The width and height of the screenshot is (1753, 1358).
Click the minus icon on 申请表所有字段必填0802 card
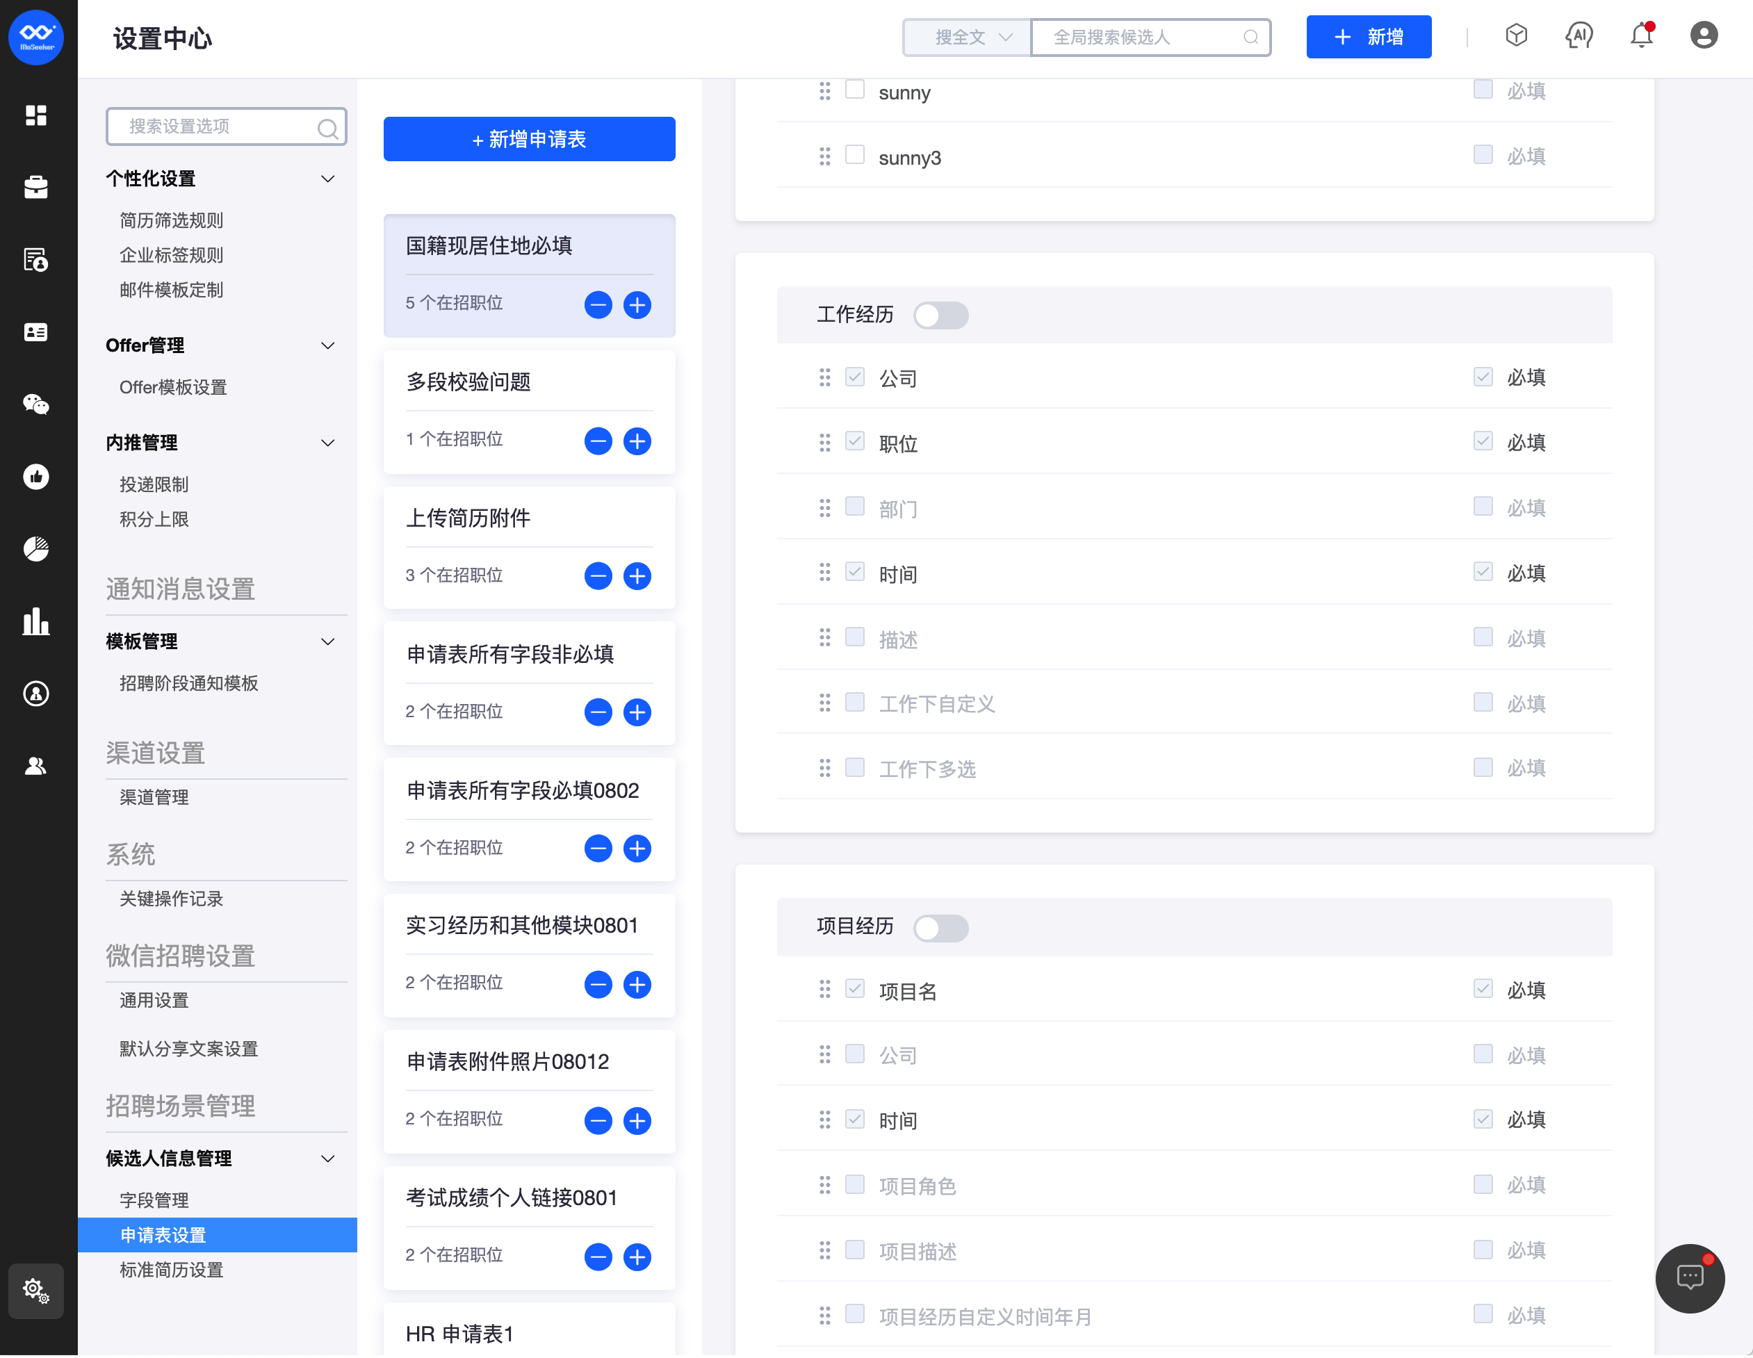[x=598, y=849]
